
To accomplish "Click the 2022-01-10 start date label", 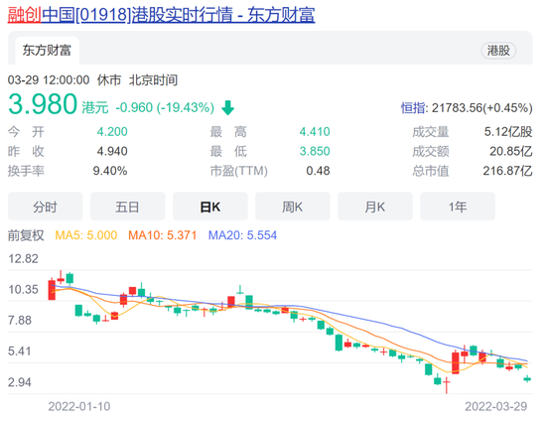I will click(79, 406).
